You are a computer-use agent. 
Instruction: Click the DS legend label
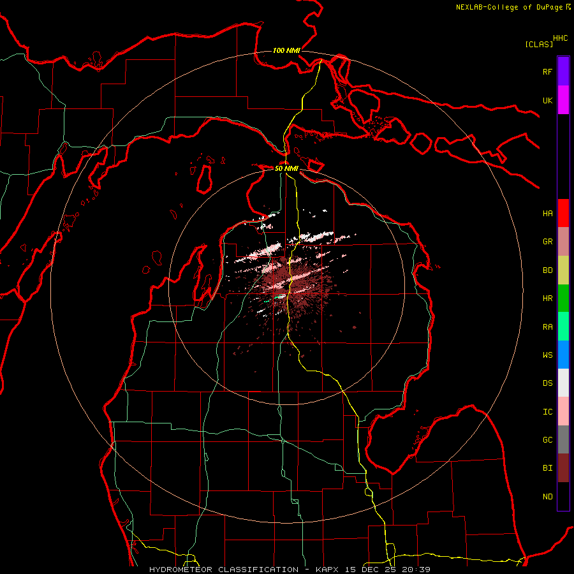coord(547,383)
